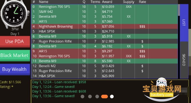Select the first gray page dot
Viewport: 191px width, 103px height.
(x=82, y=97)
